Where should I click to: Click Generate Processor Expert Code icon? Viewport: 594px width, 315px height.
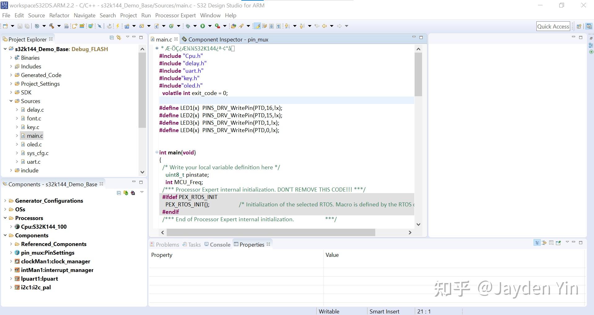click(126, 193)
